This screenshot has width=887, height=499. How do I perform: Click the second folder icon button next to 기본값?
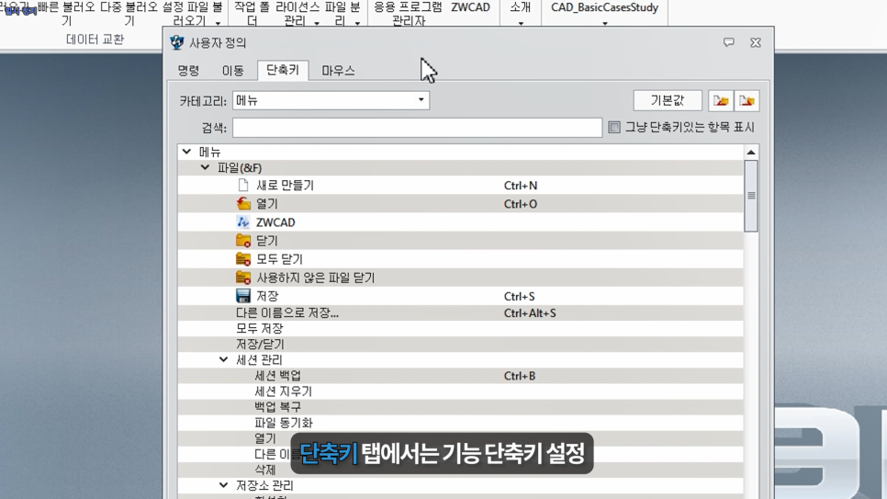pos(747,101)
